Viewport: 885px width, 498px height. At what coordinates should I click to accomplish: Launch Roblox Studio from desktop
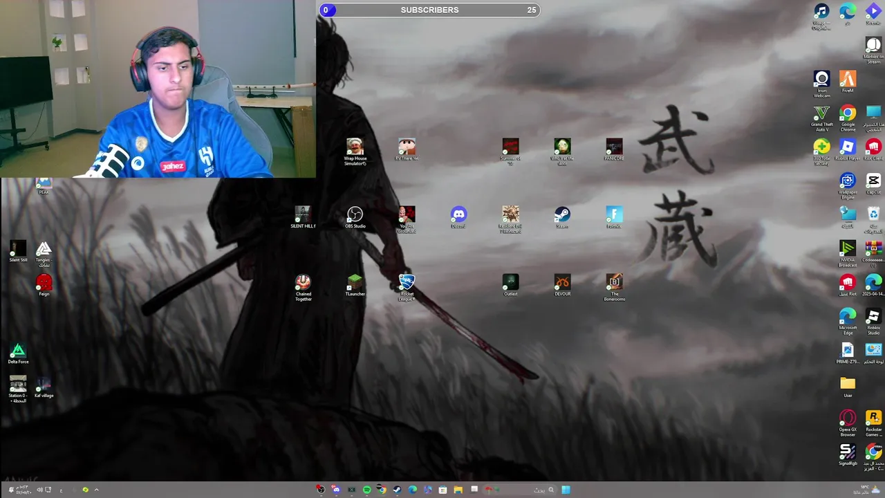pyautogui.click(x=874, y=322)
